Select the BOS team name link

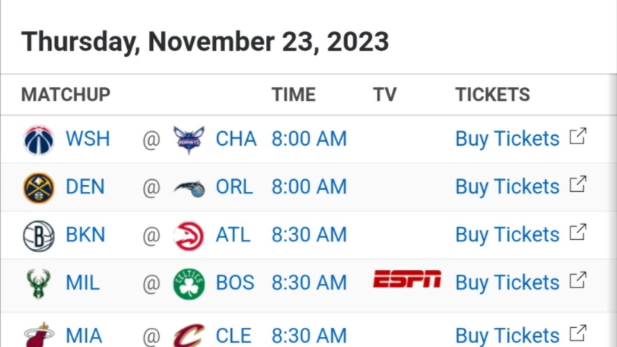point(235,282)
